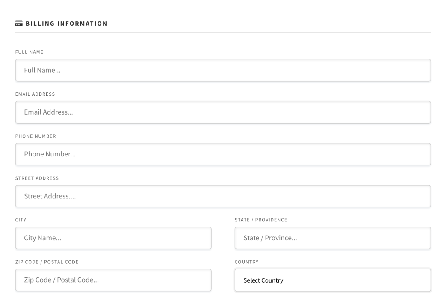Click the BILLING INFORMATION heading
This screenshot has height=307, width=438.
pos(66,24)
